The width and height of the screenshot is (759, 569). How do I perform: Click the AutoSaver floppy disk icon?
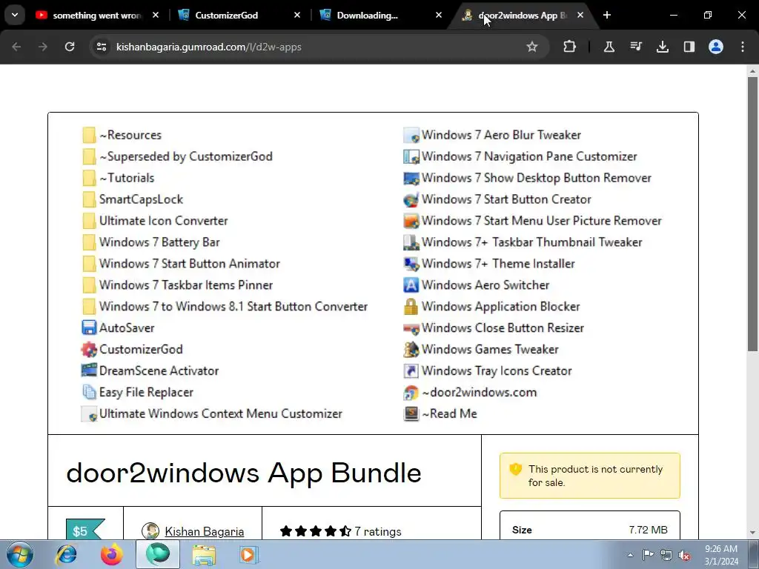pos(89,327)
